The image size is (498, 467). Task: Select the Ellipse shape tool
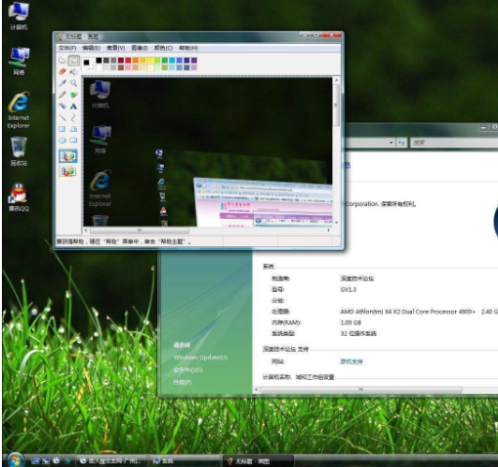(62, 141)
